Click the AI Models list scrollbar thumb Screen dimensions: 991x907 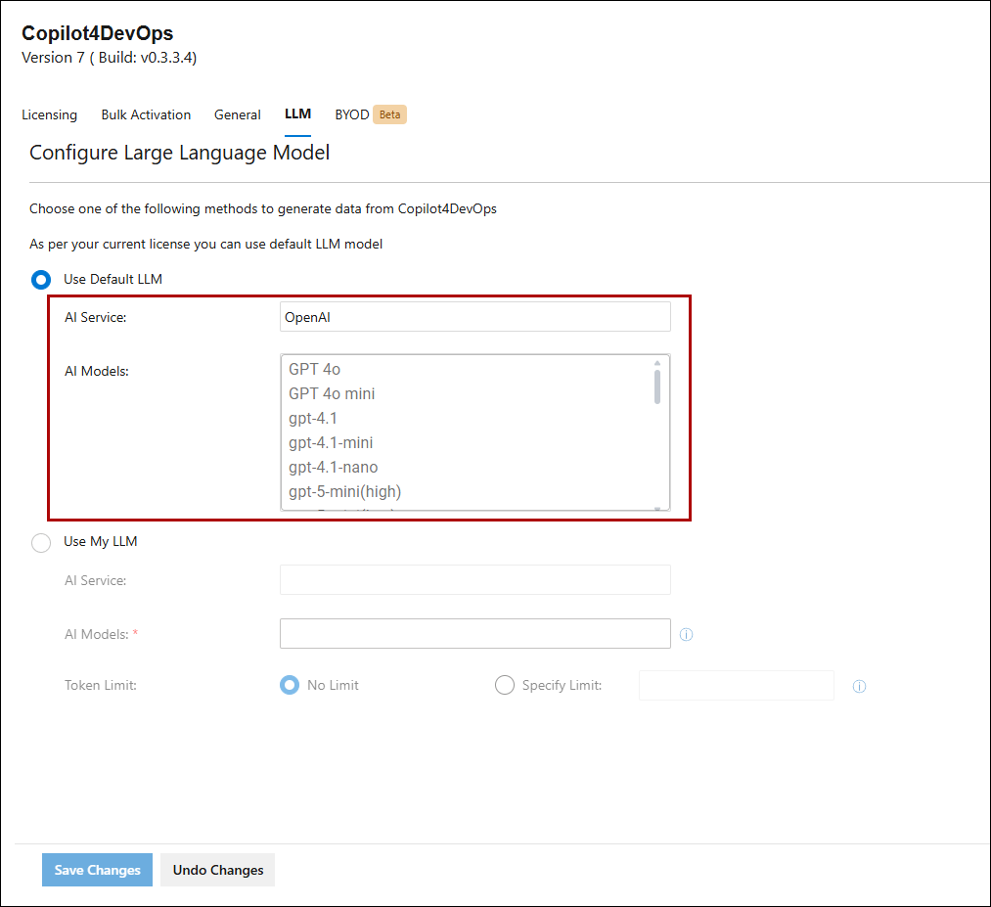pyautogui.click(x=657, y=386)
